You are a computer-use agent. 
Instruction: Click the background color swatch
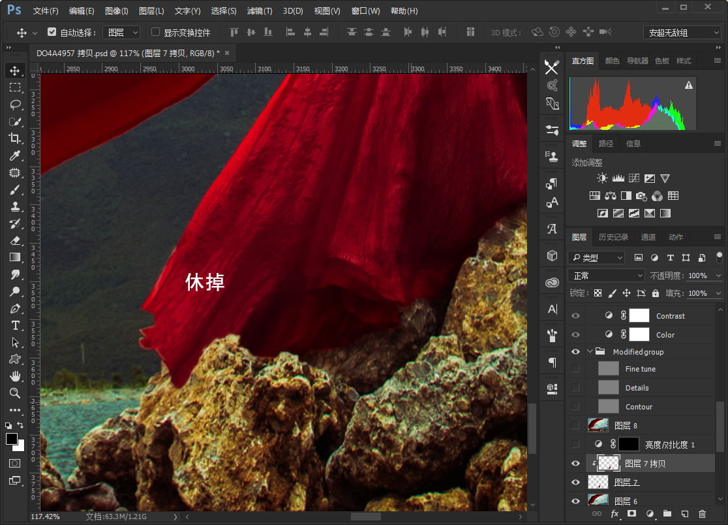pos(20,447)
